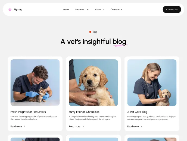Open the vet with kitten thumbnail
This screenshot has width=187, height=141.
point(35,83)
